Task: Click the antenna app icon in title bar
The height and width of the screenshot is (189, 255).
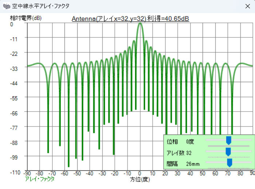Action: (7, 6)
